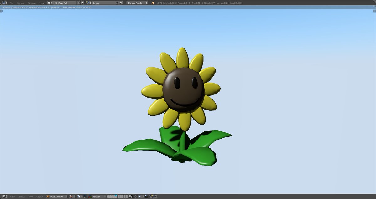Click the Info editor type icon at top left
The image size is (376, 199).
click(4, 3)
